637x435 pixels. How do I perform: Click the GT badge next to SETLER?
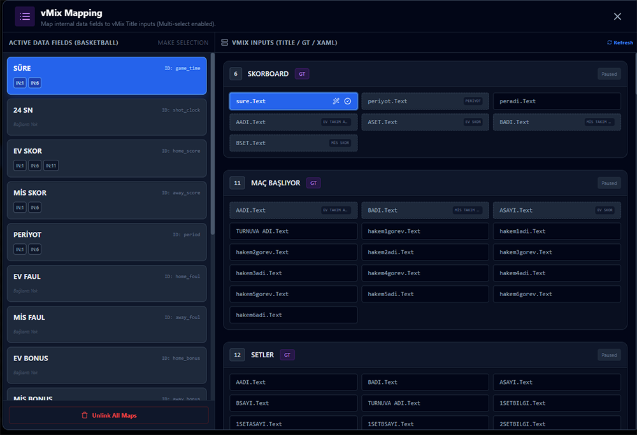click(287, 355)
